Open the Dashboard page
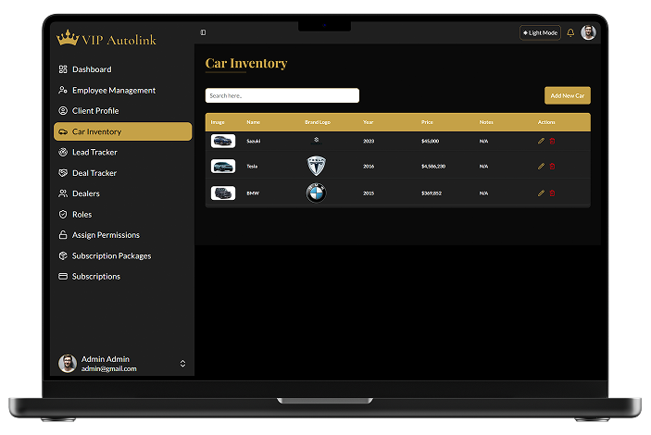The image size is (651, 435). click(x=92, y=69)
